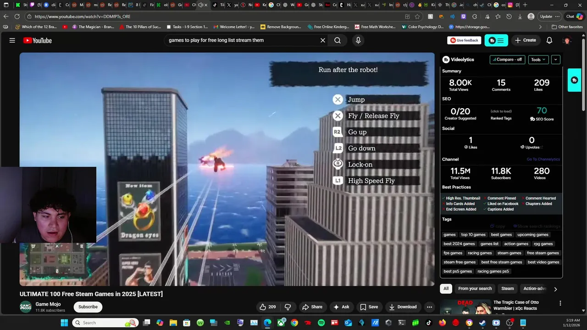The height and width of the screenshot is (330, 587).
Task: Click the browser address bar URL
Action: pyautogui.click(x=83, y=16)
